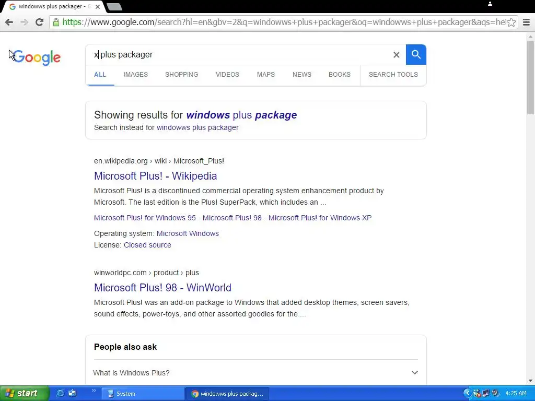535x401 pixels.
Task: Click the page vertical scrollbar thumb
Action: click(x=531, y=77)
